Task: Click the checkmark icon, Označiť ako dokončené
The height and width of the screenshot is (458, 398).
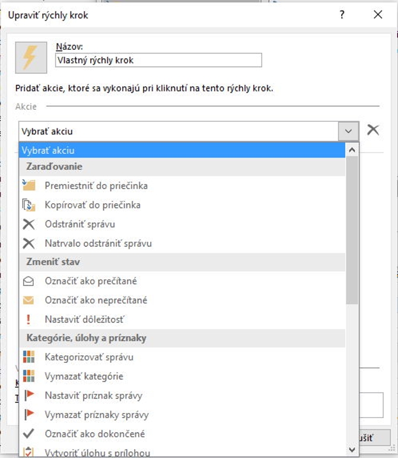Action: coord(28,434)
